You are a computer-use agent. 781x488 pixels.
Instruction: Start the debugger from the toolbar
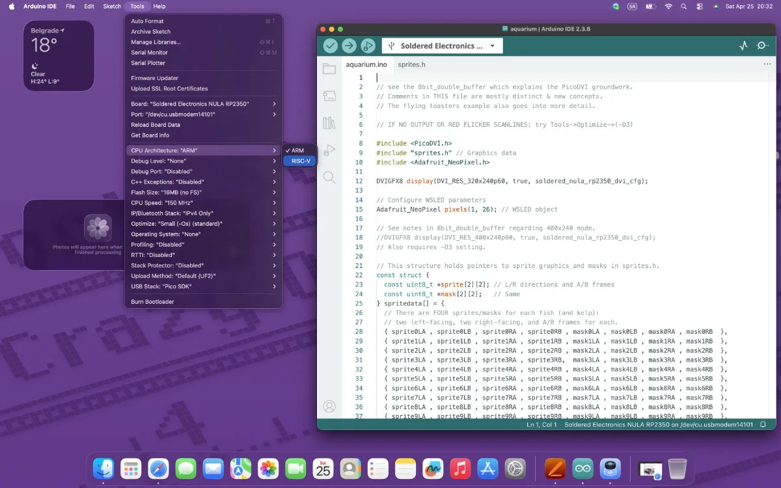tap(368, 46)
